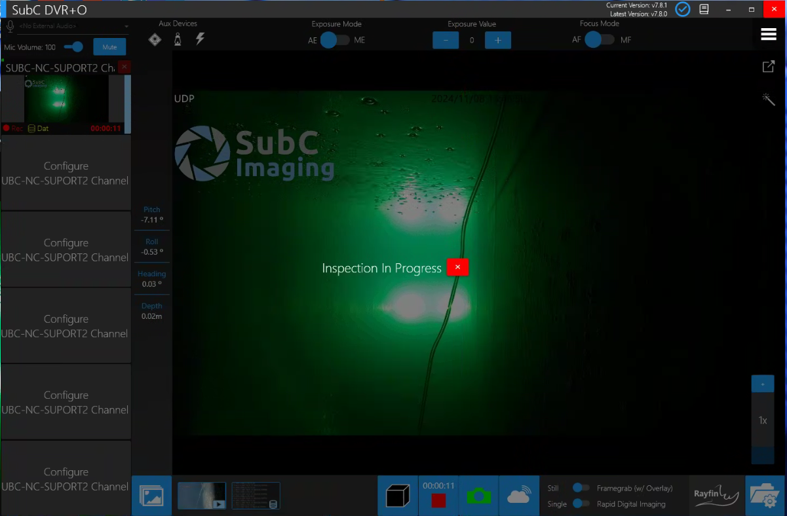Click the laser aux device icon
This screenshot has width=787, height=516.
155,40
